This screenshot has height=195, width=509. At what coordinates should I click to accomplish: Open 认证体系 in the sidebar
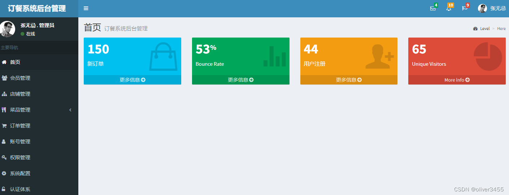coord(39,189)
